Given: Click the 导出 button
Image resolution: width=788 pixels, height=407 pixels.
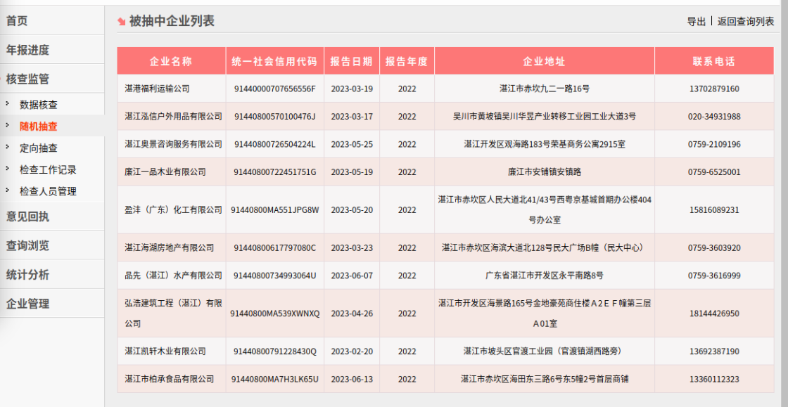Looking at the screenshot, I should point(697,22).
